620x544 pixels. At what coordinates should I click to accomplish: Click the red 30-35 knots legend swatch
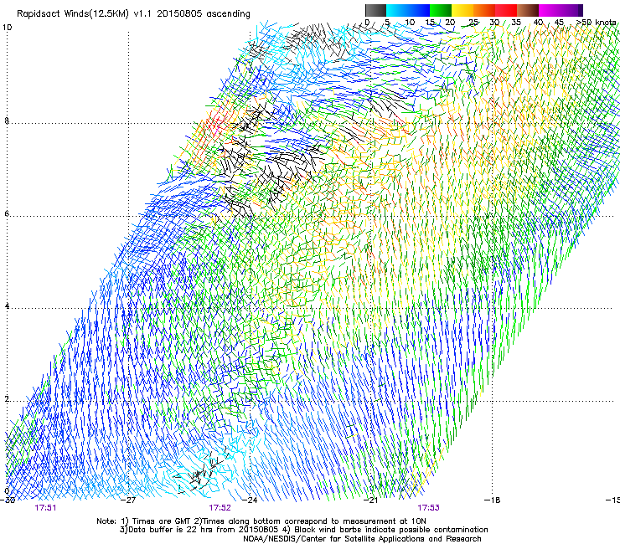click(506, 10)
